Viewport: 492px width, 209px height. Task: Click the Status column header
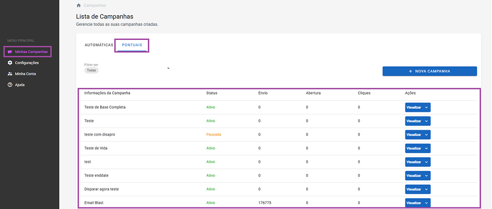(212, 93)
